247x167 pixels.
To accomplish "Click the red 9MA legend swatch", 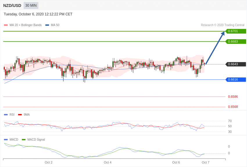I will [20, 115].
